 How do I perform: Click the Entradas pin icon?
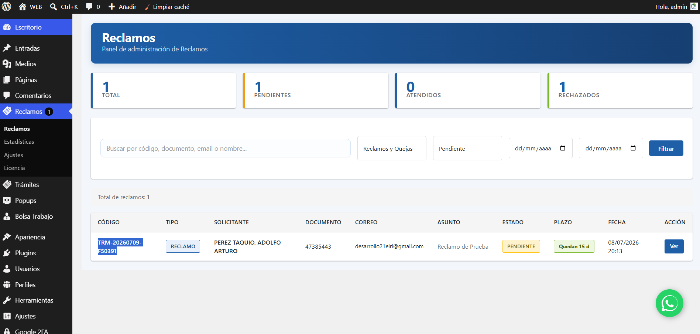point(7,48)
